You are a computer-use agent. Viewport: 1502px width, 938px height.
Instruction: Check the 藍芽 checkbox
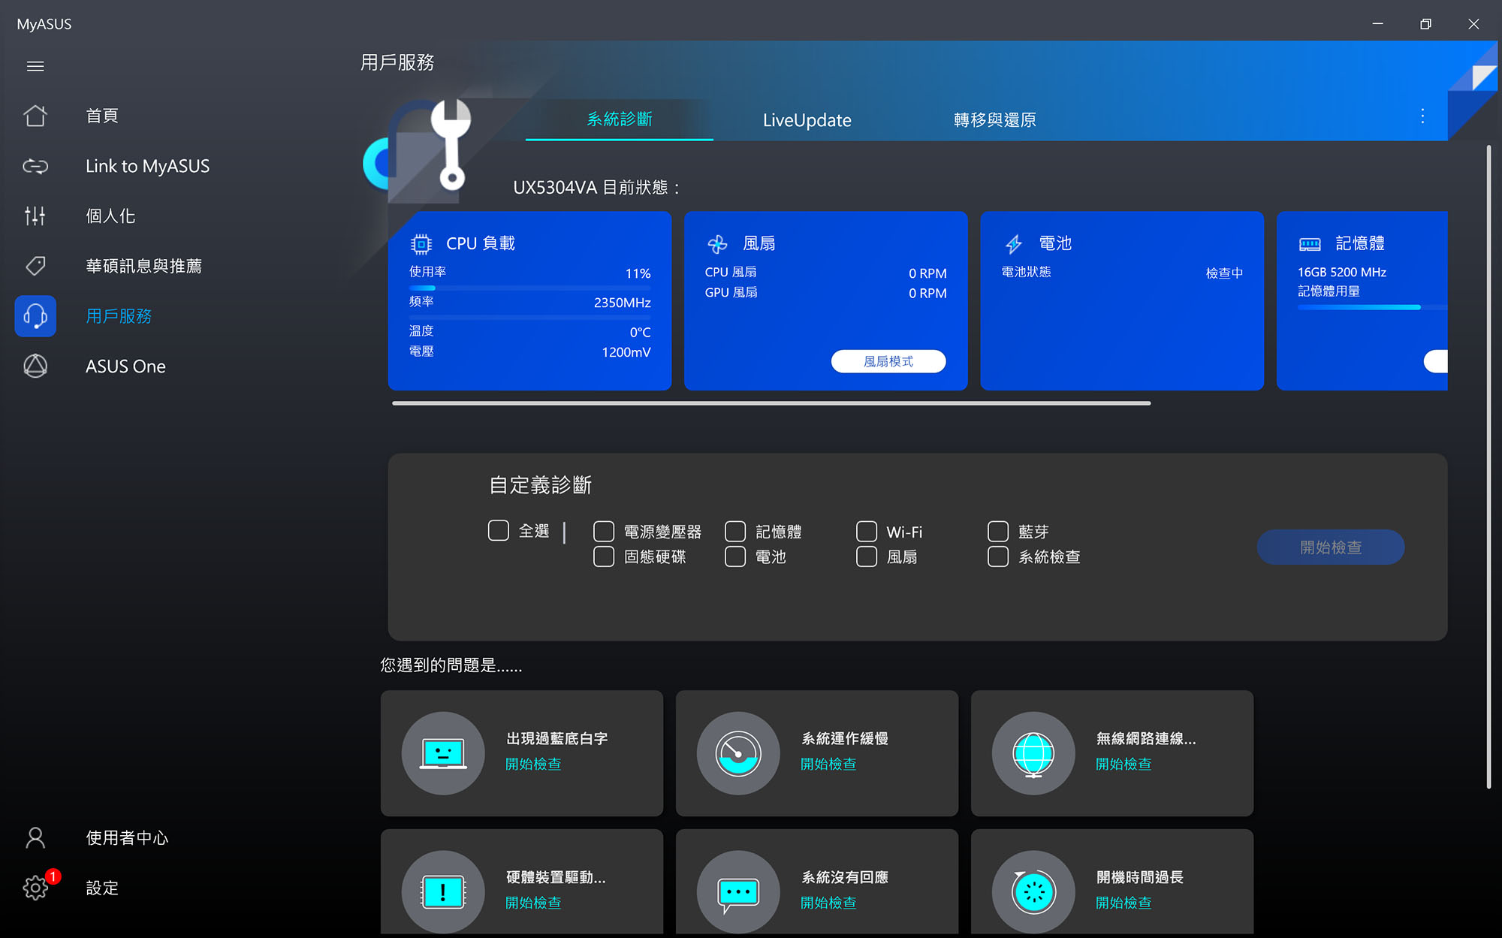click(998, 532)
